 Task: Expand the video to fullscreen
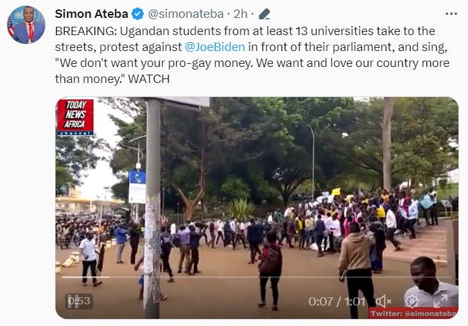pos(441,301)
